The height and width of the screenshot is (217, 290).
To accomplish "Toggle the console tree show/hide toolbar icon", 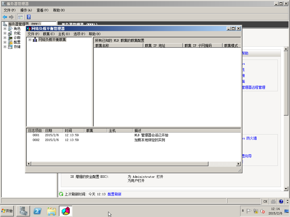I will [x=20, y=17].
